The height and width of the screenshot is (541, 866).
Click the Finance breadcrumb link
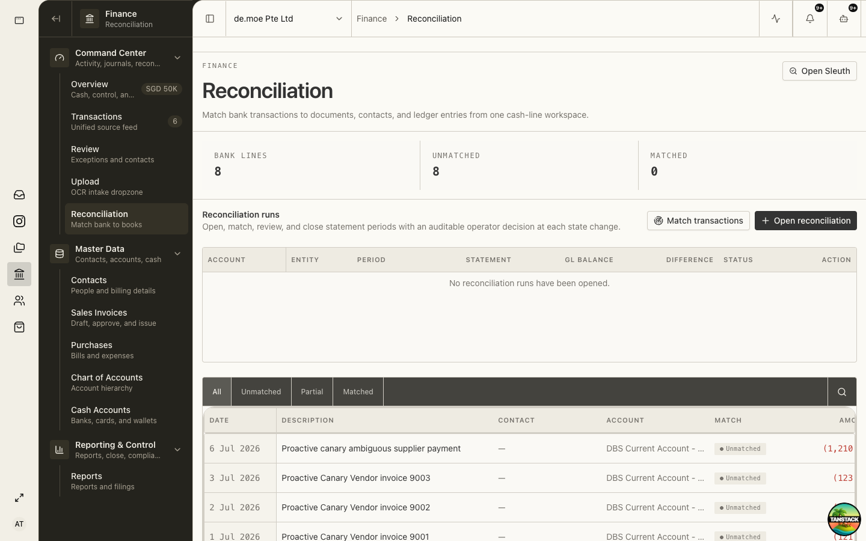(372, 19)
